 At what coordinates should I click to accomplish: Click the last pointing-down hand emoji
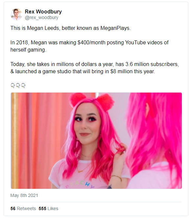[x=23, y=85]
